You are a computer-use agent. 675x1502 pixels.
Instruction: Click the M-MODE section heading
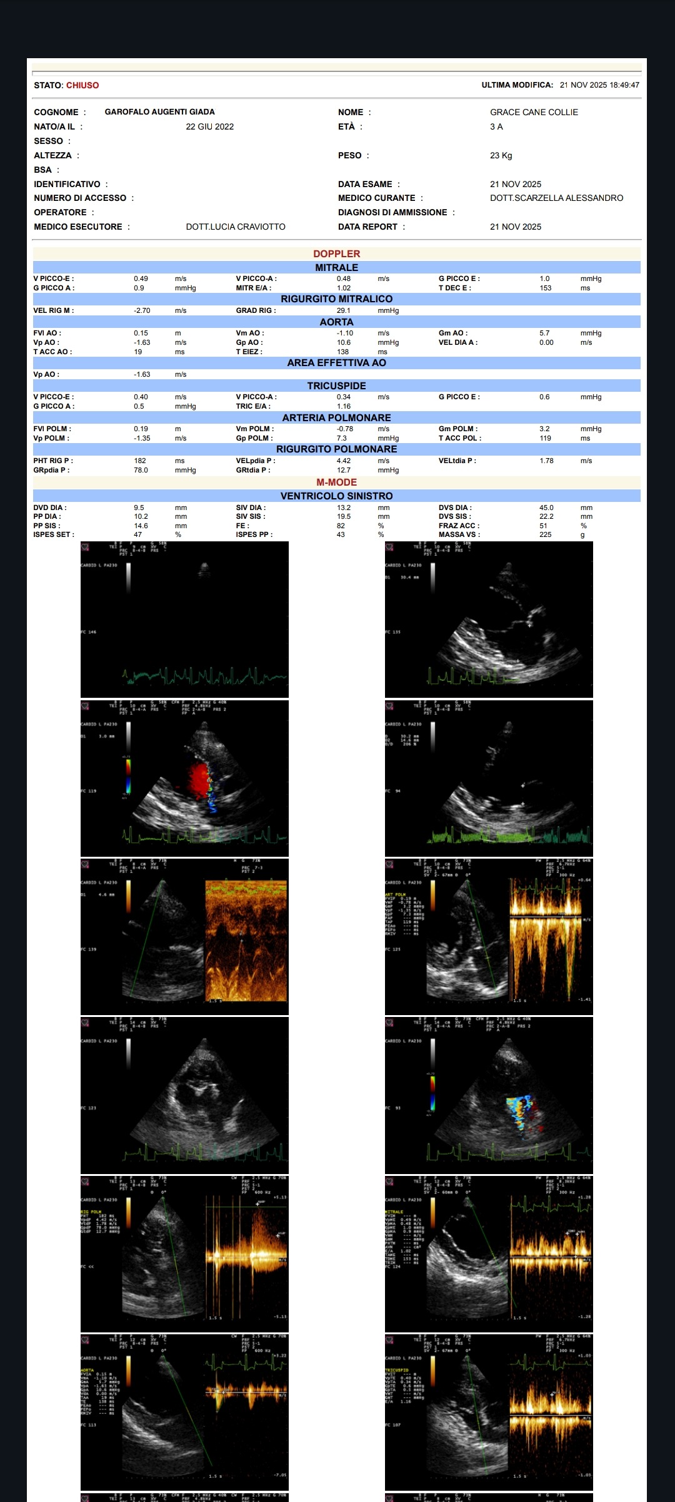pos(337,483)
